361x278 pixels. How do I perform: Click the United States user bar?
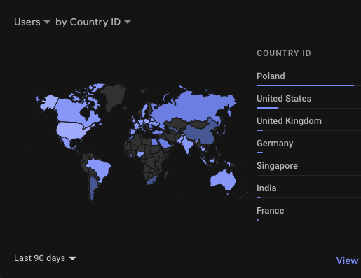pyautogui.click(x=267, y=108)
